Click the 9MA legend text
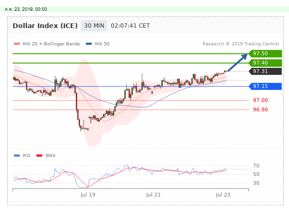This screenshot has height=211, width=289. pos(51,156)
